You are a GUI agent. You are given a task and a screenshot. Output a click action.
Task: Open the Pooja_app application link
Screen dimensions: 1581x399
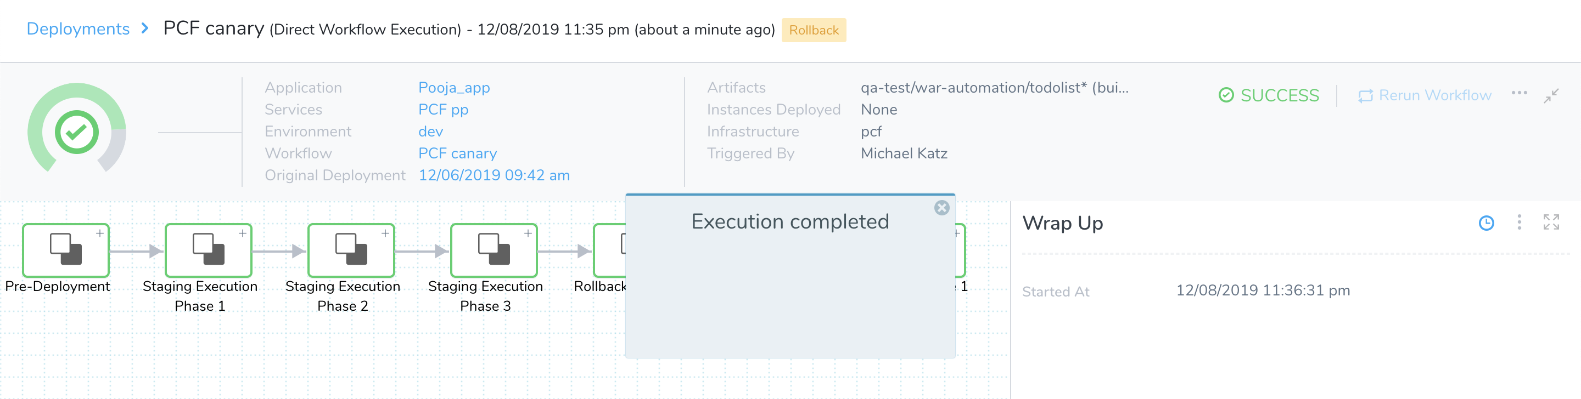[x=453, y=88]
